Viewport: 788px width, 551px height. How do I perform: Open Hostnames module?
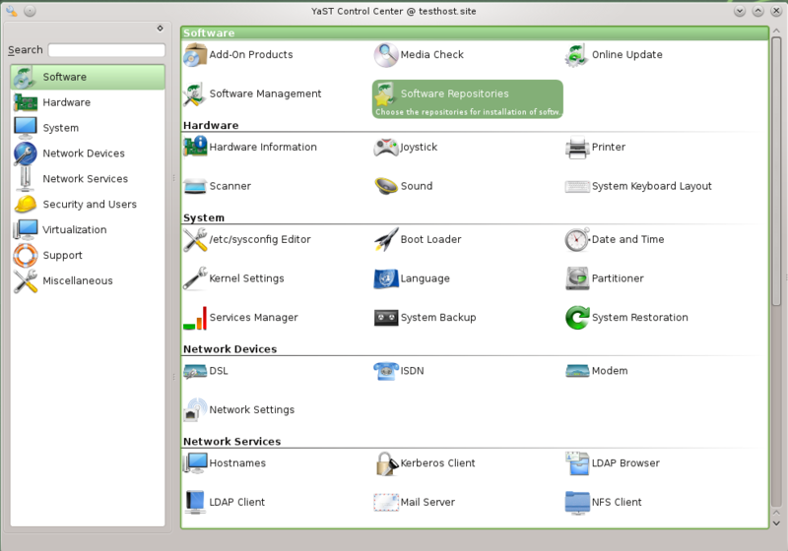coord(225,463)
